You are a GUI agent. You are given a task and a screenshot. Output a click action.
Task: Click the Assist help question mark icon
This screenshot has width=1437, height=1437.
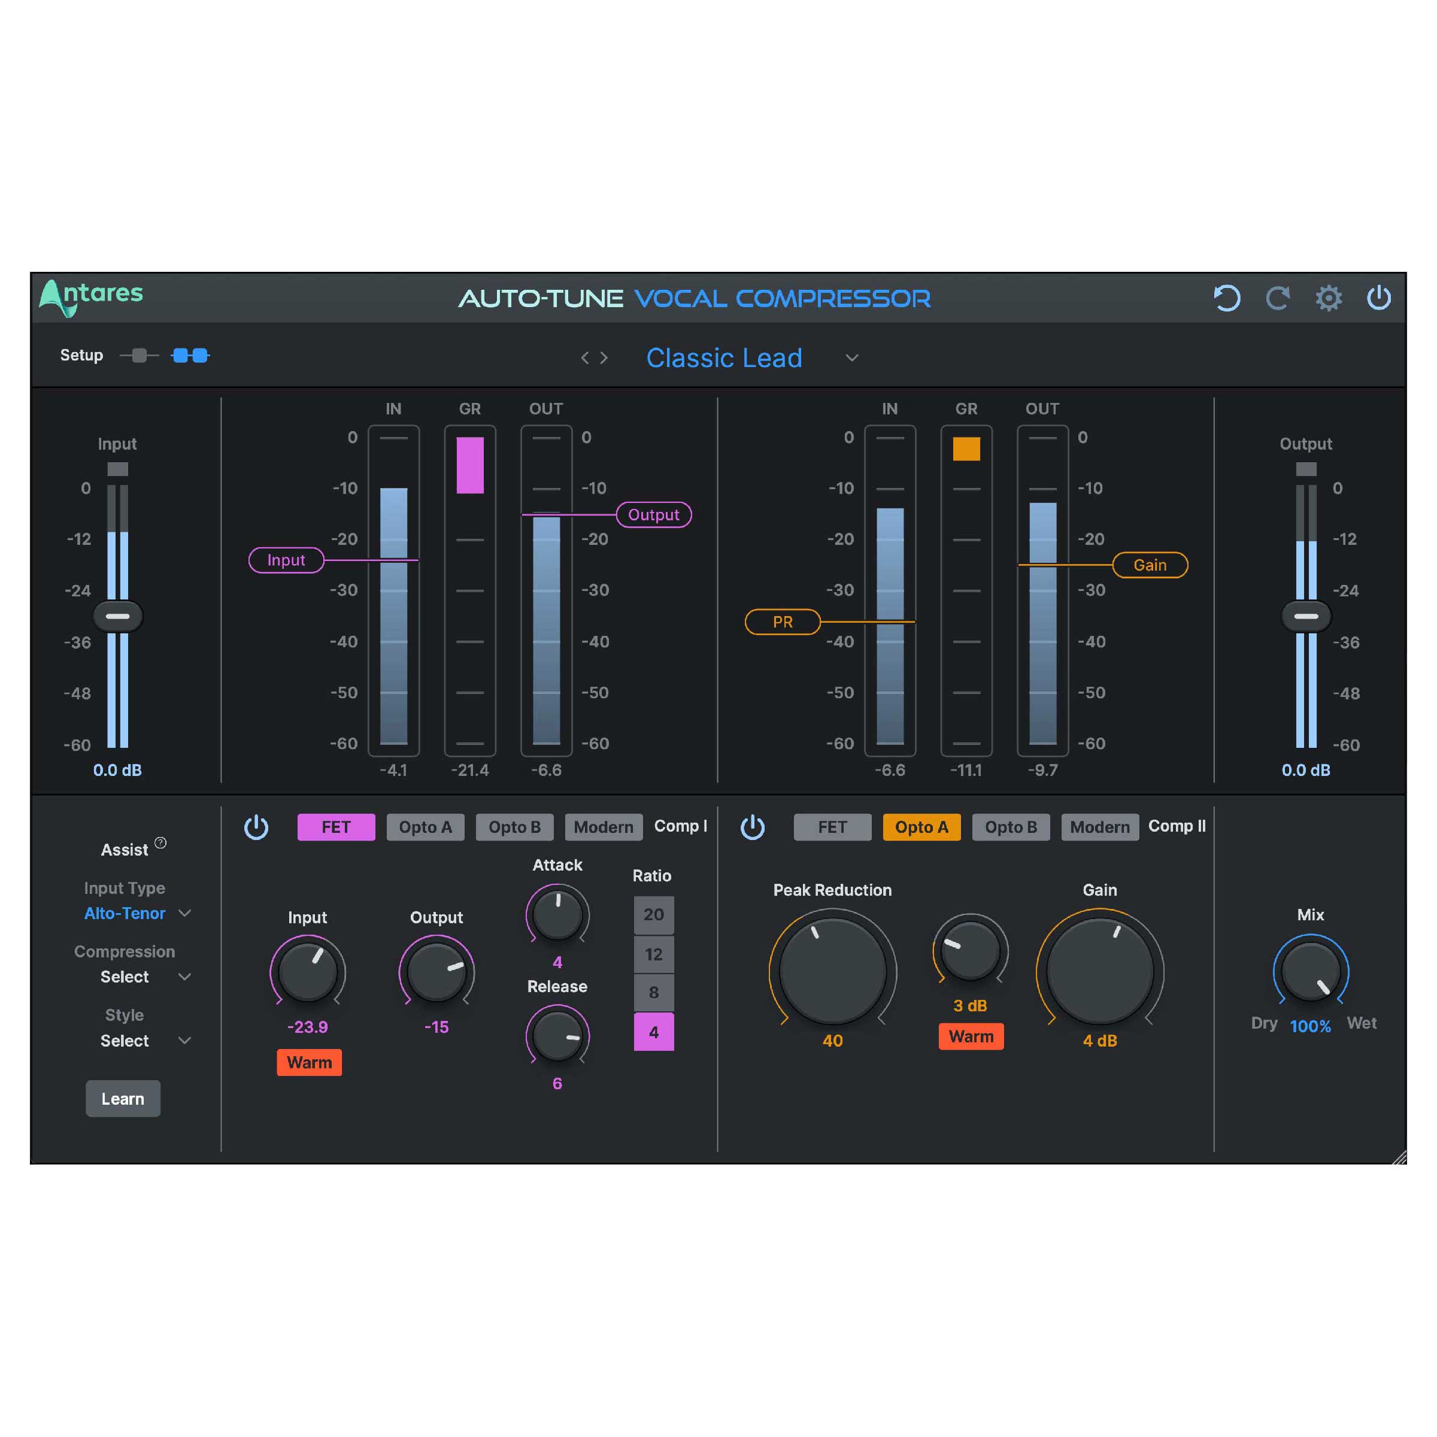(160, 842)
